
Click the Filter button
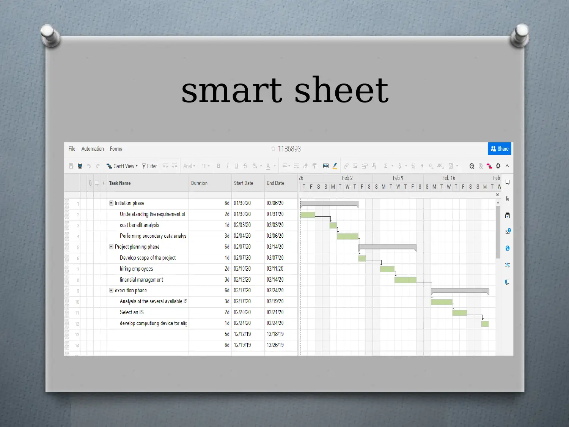click(149, 166)
